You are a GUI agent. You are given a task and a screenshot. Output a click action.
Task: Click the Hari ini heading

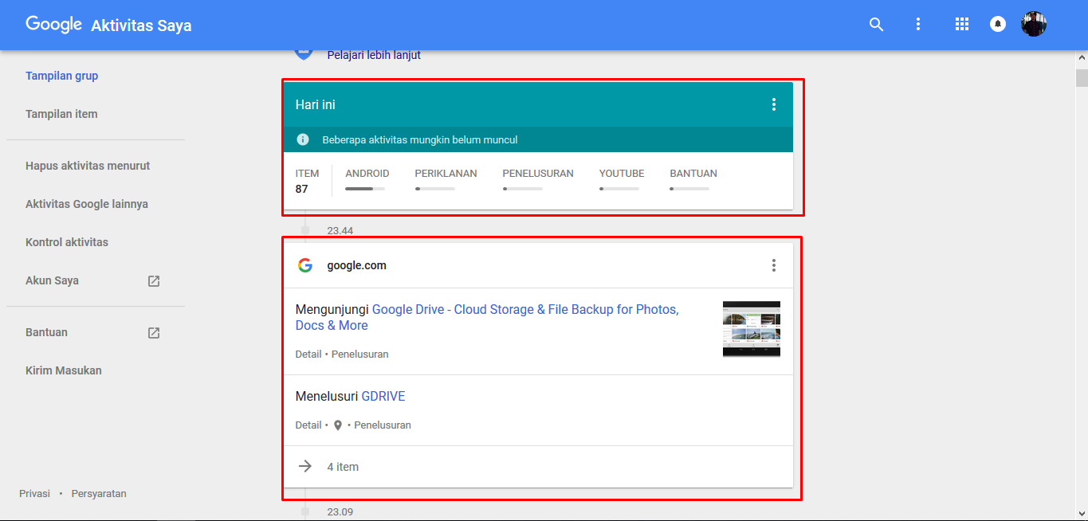click(315, 105)
